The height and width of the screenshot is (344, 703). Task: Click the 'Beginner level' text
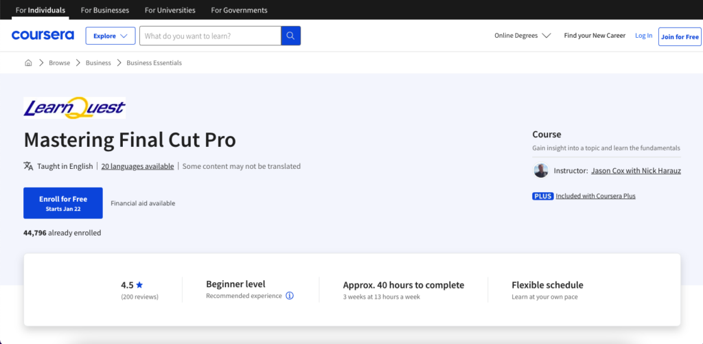point(236,284)
